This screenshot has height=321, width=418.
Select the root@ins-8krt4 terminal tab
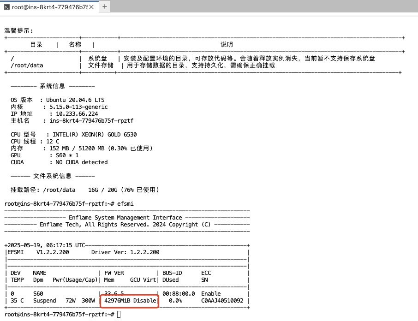(51, 6)
